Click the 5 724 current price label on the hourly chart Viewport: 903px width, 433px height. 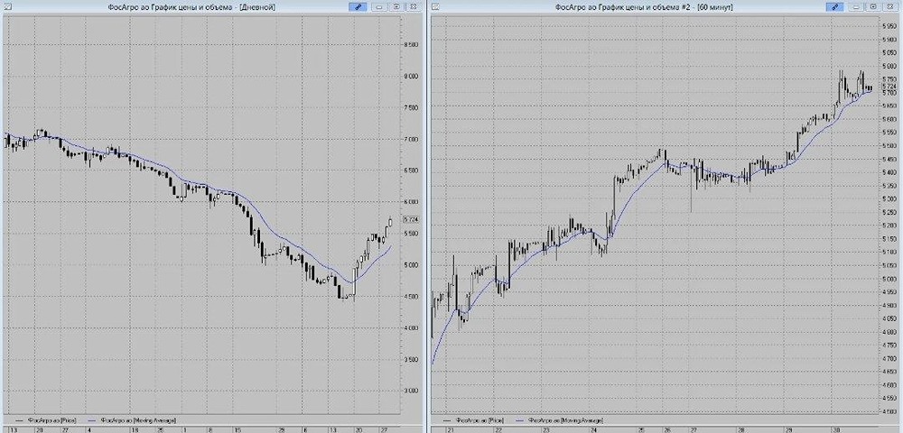tap(889, 85)
